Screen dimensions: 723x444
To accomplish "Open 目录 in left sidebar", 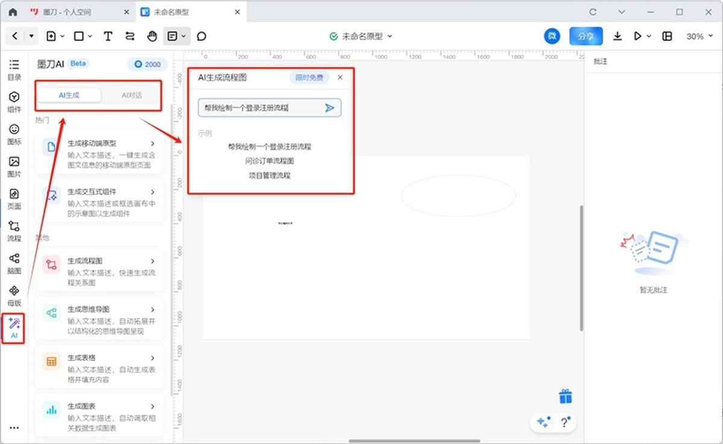I will pos(14,70).
